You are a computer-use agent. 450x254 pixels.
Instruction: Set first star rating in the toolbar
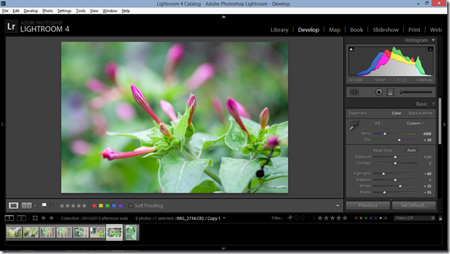61,206
